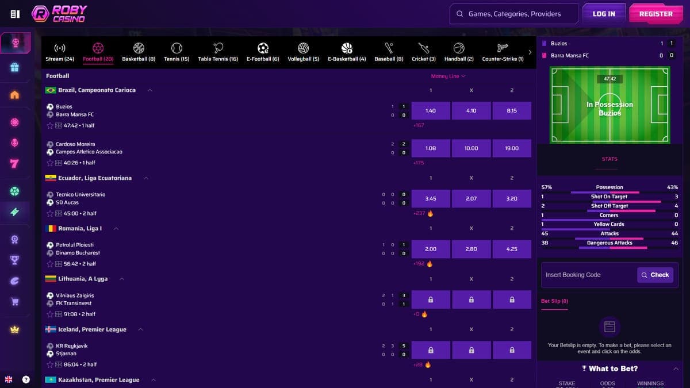Change language via the UK flag icon
Screen dimensions: 690x388
pos(9,379)
